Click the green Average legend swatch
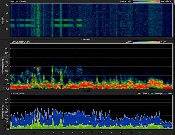Image resolution: width=175 pixels, height=135 pixels. pos(152,93)
